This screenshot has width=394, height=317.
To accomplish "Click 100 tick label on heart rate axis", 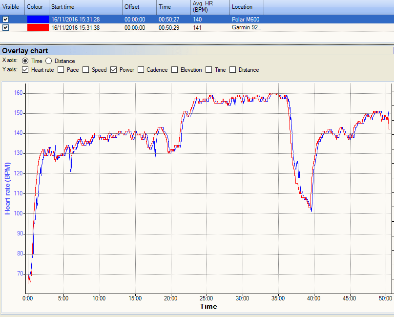I will (18, 213).
